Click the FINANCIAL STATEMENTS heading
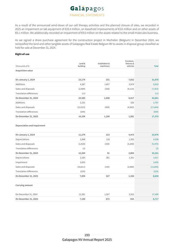This screenshot has height=246, width=174. (87, 15)
